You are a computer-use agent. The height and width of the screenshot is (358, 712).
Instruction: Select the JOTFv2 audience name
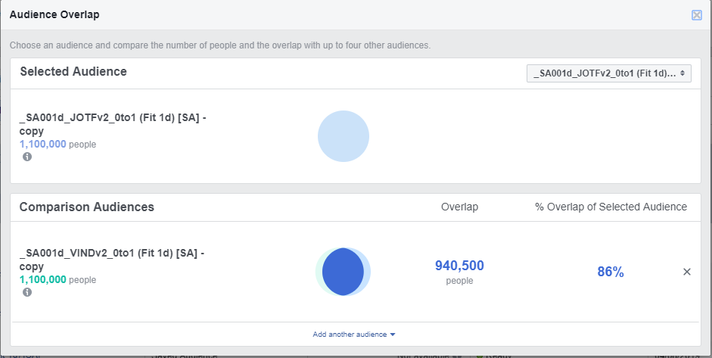coord(111,124)
